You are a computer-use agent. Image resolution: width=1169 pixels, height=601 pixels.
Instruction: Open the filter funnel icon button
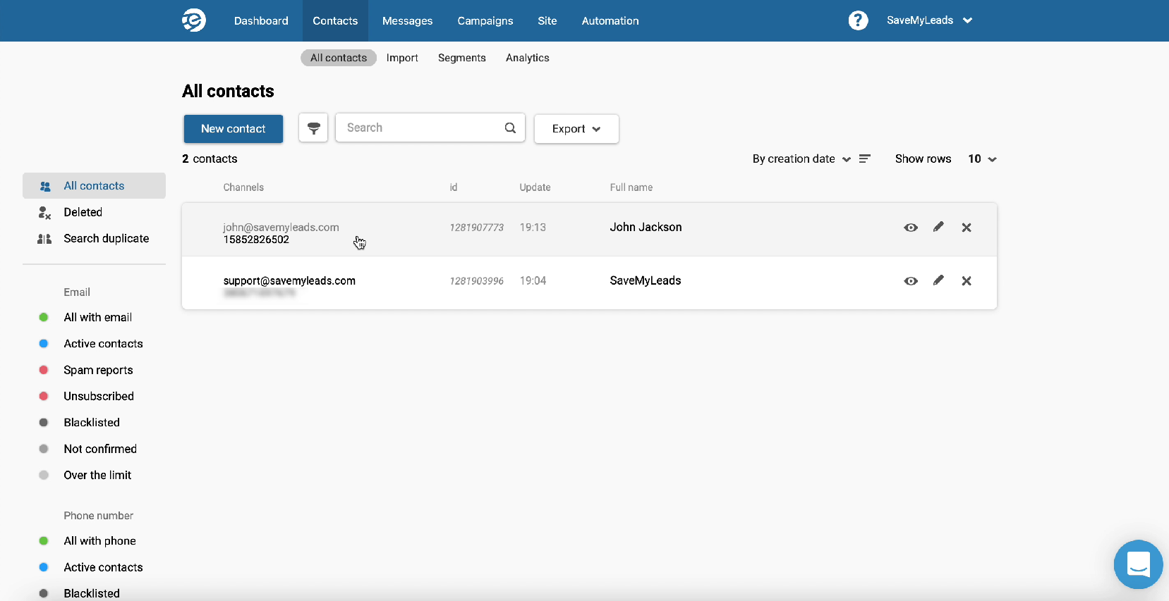point(313,128)
